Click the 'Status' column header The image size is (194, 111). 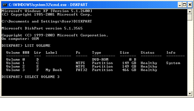click(x=148, y=53)
